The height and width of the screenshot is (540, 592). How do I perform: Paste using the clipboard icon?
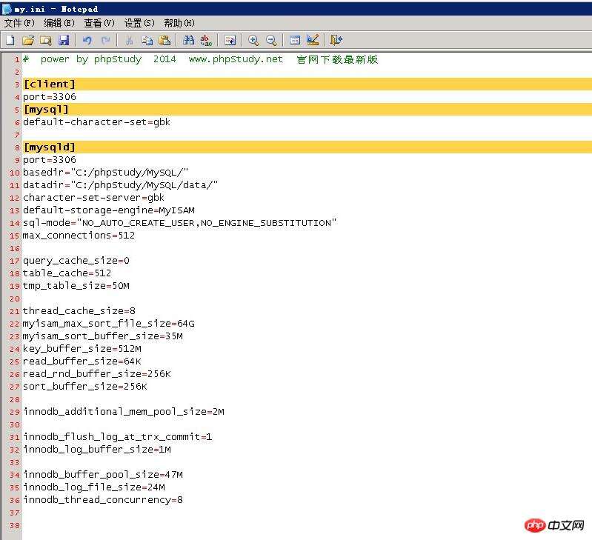click(x=164, y=40)
